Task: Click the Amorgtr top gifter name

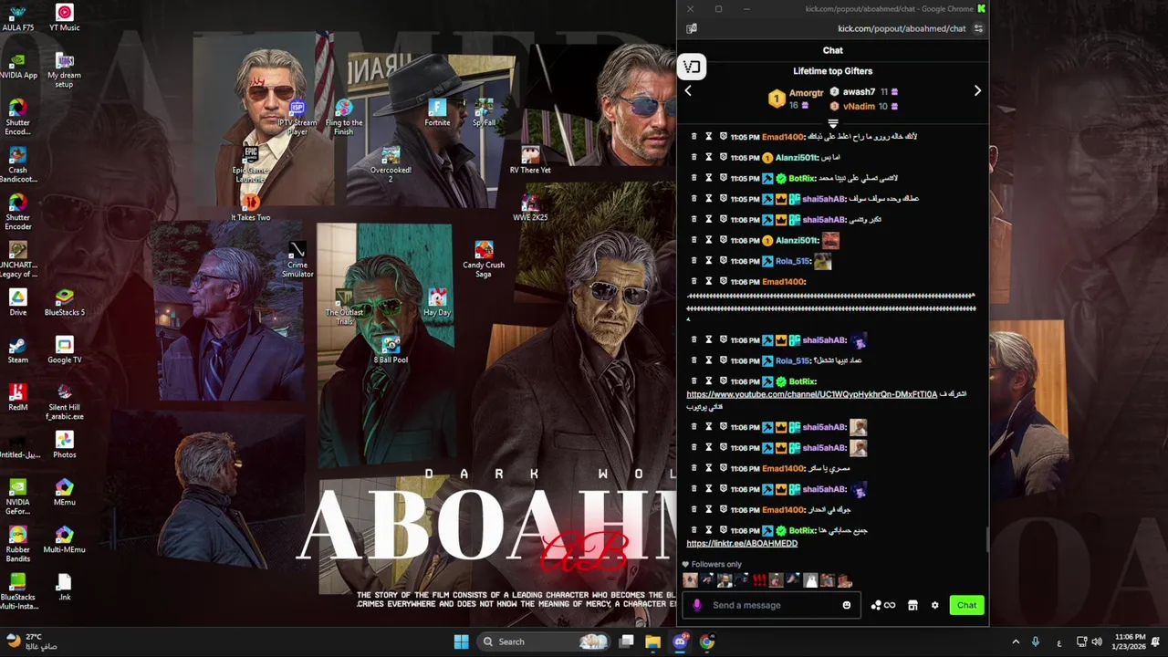Action: tap(806, 93)
